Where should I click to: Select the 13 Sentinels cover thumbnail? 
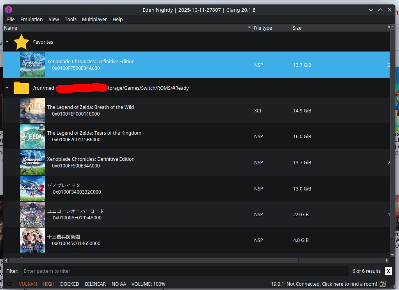click(32, 240)
